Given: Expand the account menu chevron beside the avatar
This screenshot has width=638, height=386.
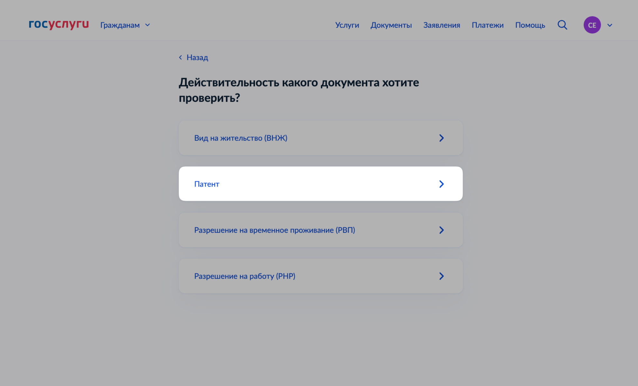Looking at the screenshot, I should [x=610, y=25].
